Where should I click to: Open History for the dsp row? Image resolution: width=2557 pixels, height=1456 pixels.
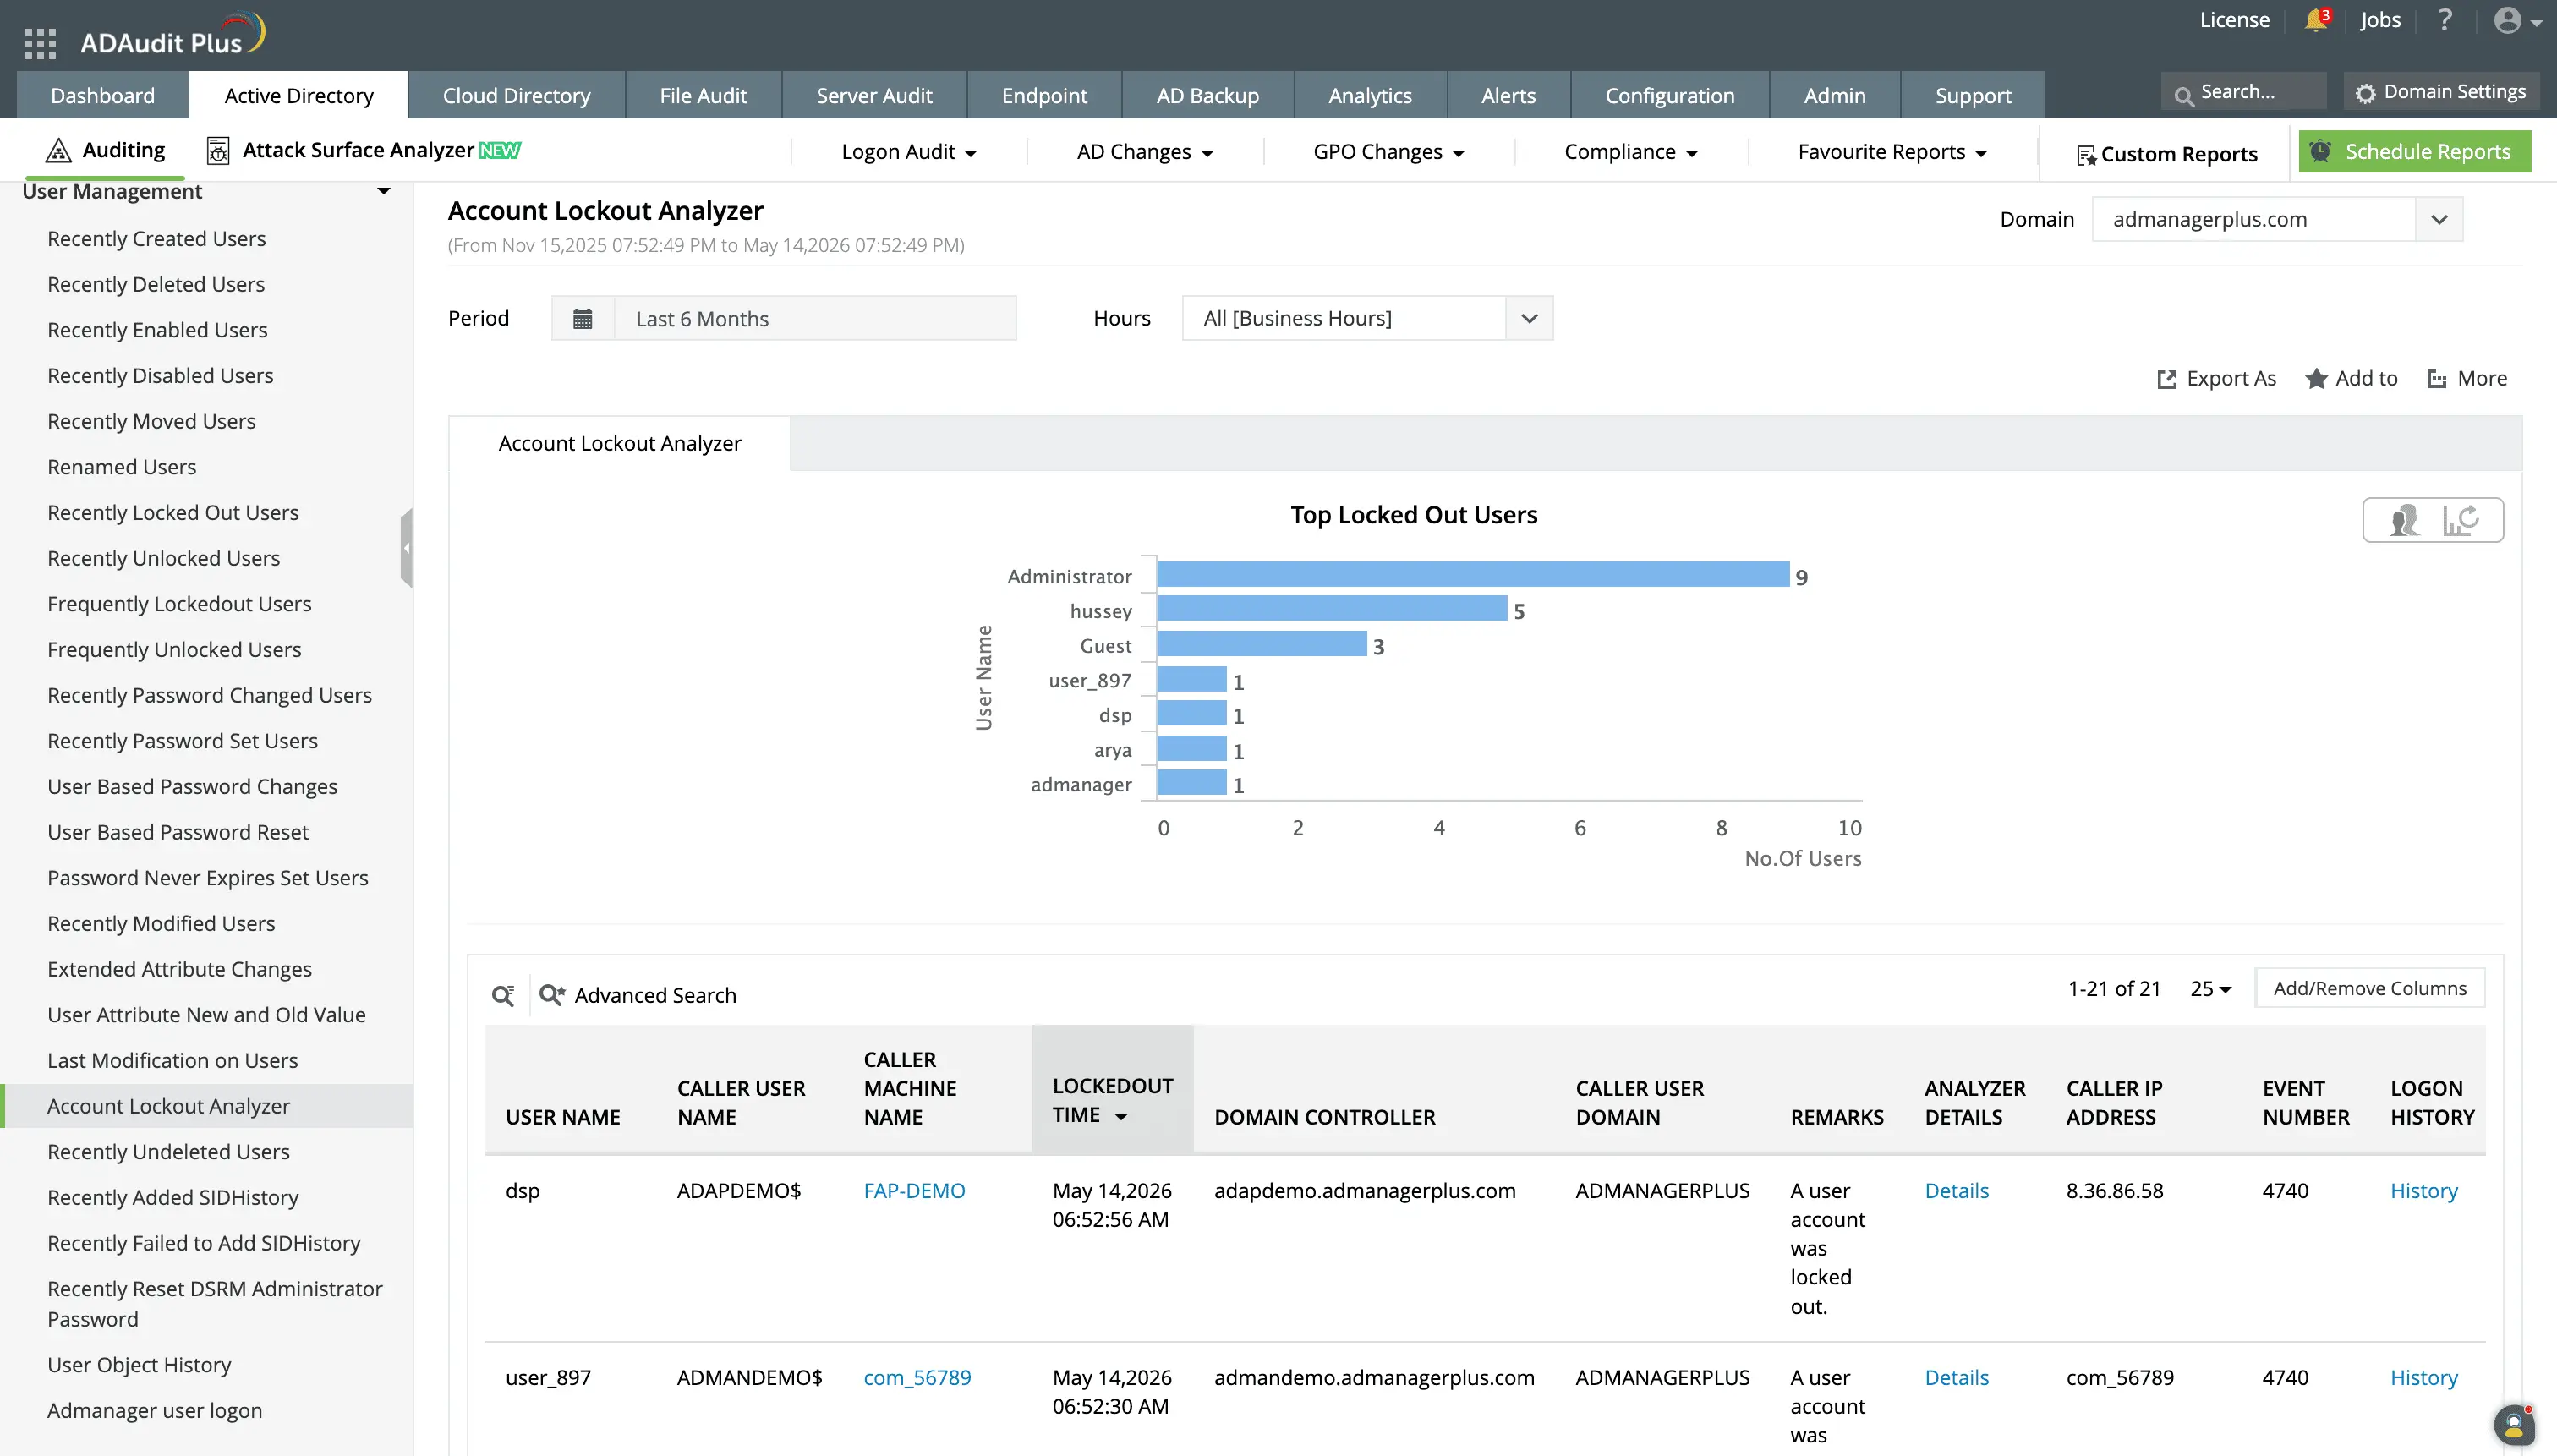click(2423, 1191)
